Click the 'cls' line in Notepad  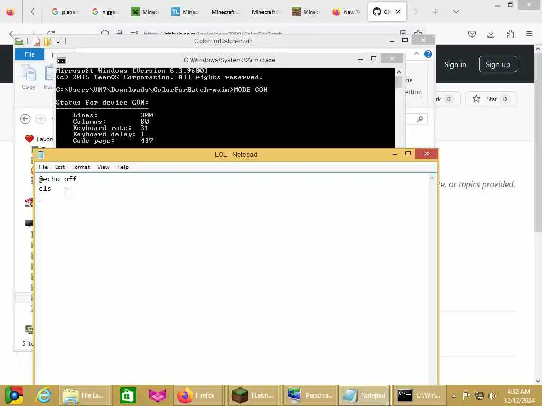pos(44,189)
